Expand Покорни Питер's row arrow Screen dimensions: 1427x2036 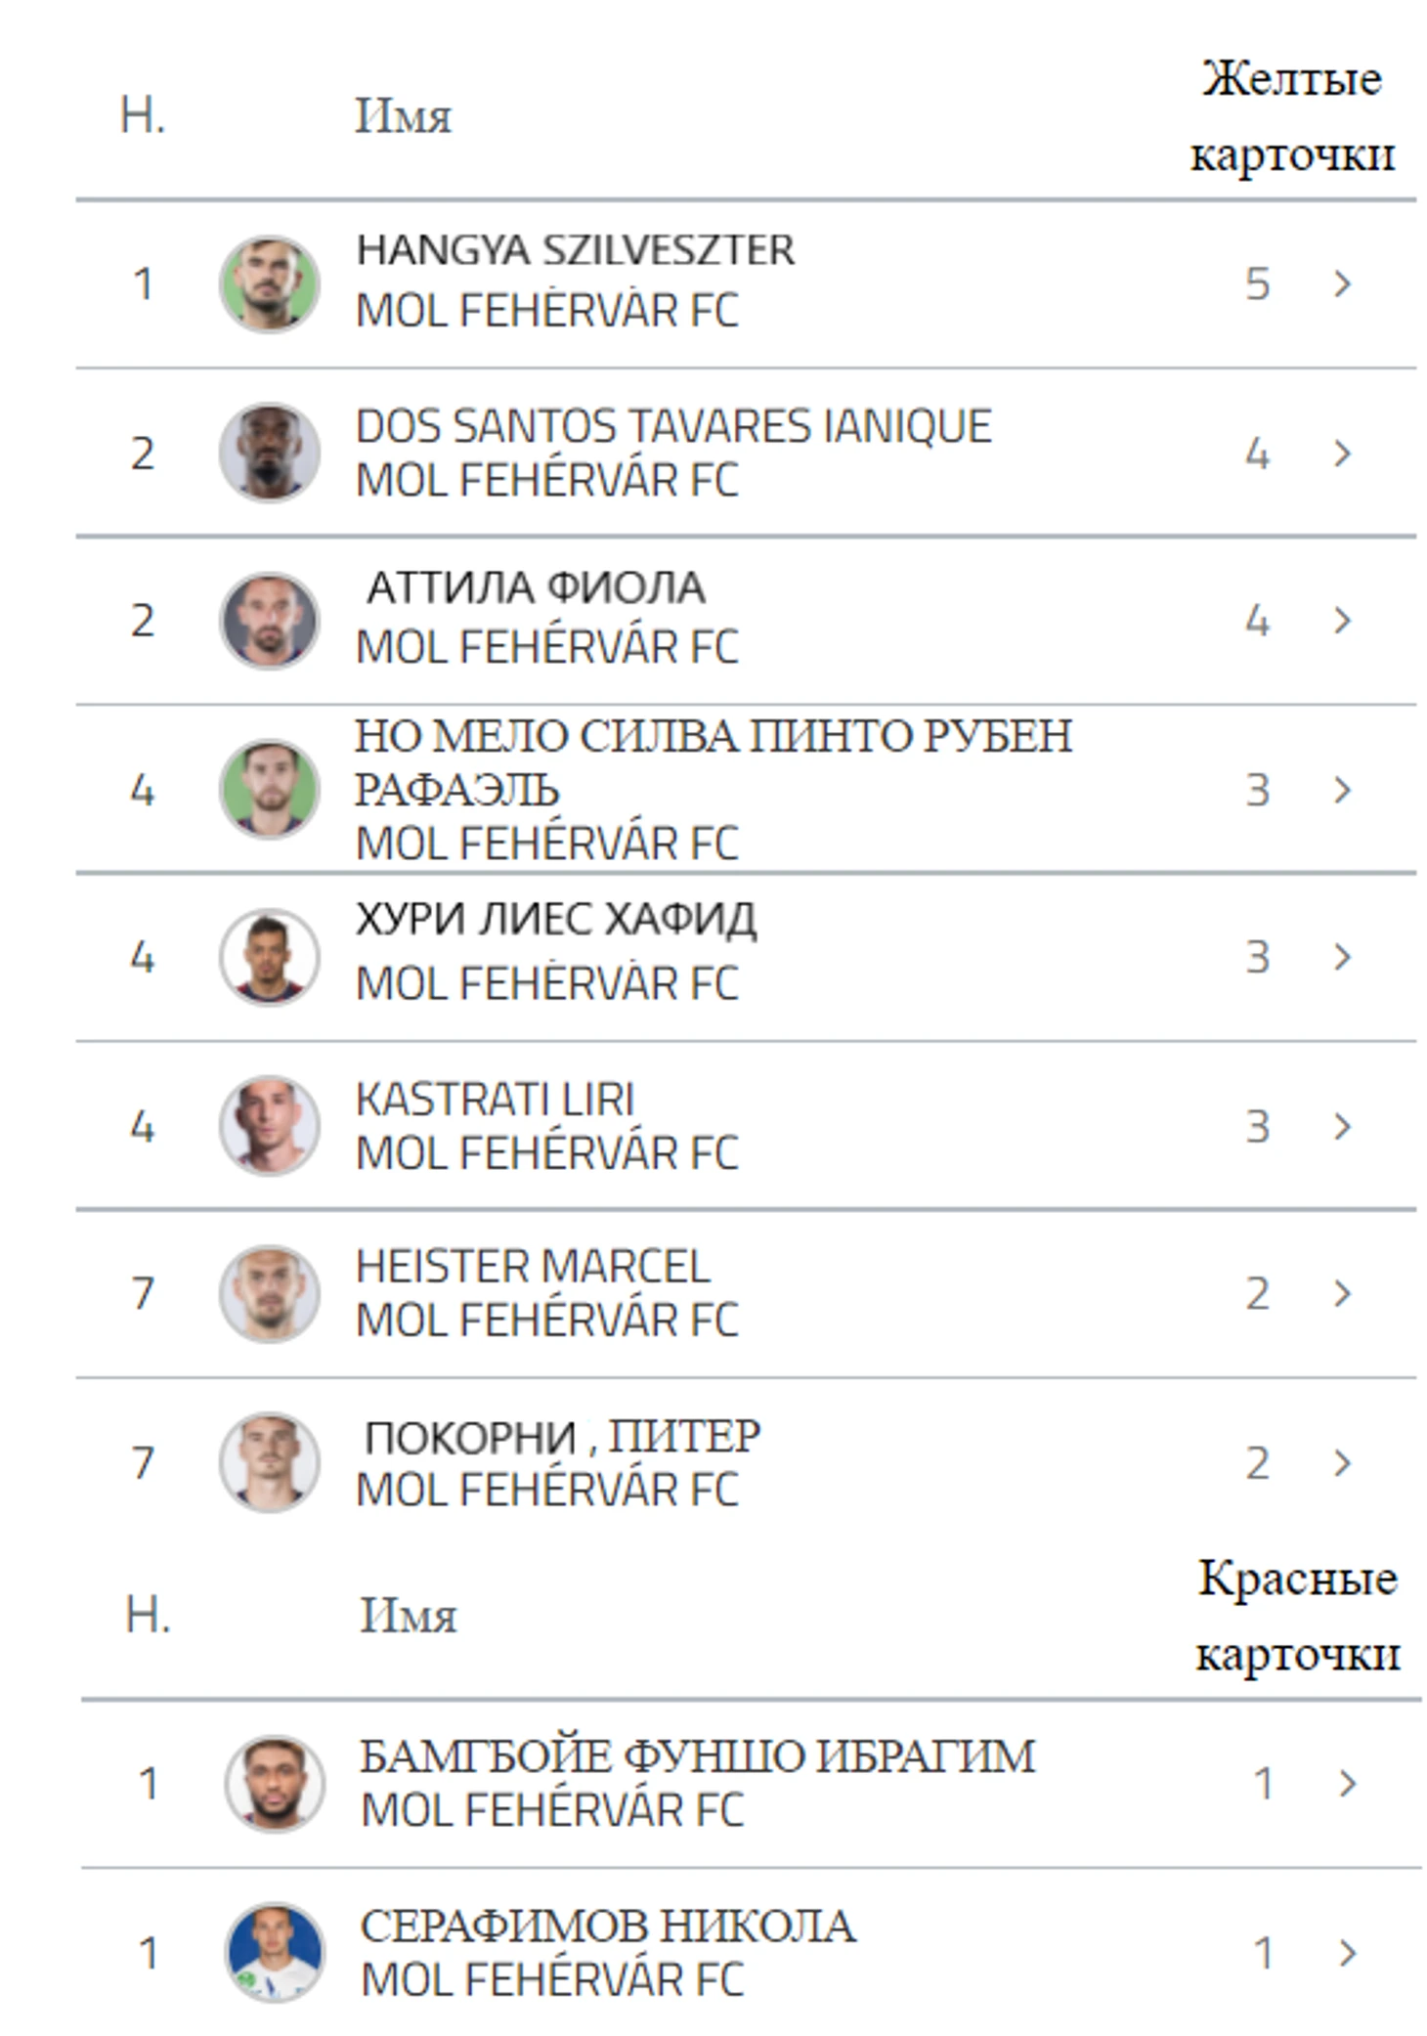point(1342,1462)
